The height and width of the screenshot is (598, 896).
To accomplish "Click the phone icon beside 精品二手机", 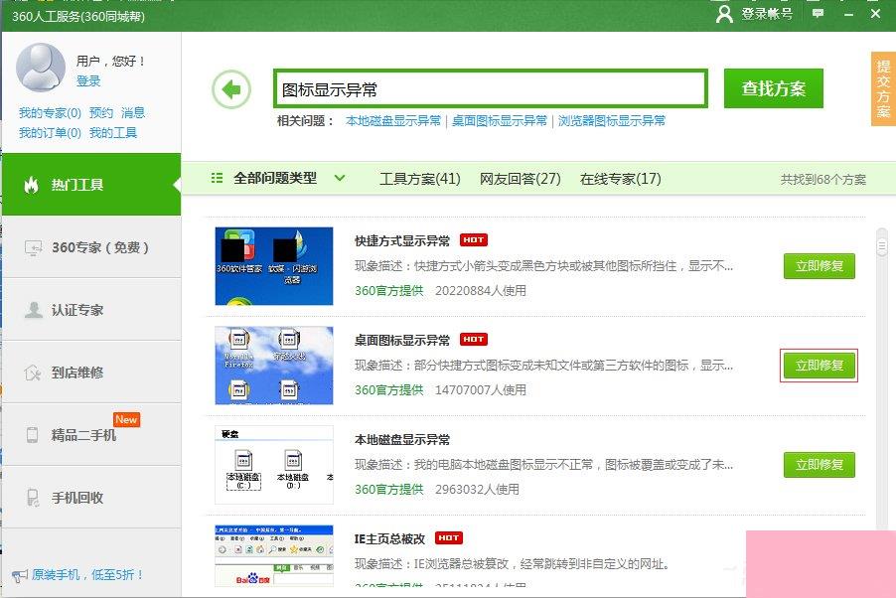I will coord(32,435).
